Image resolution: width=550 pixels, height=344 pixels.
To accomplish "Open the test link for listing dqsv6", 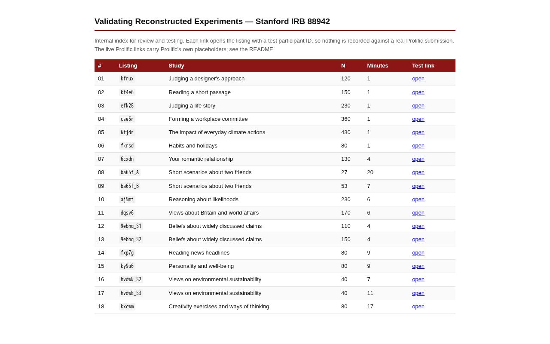I will (418, 213).
